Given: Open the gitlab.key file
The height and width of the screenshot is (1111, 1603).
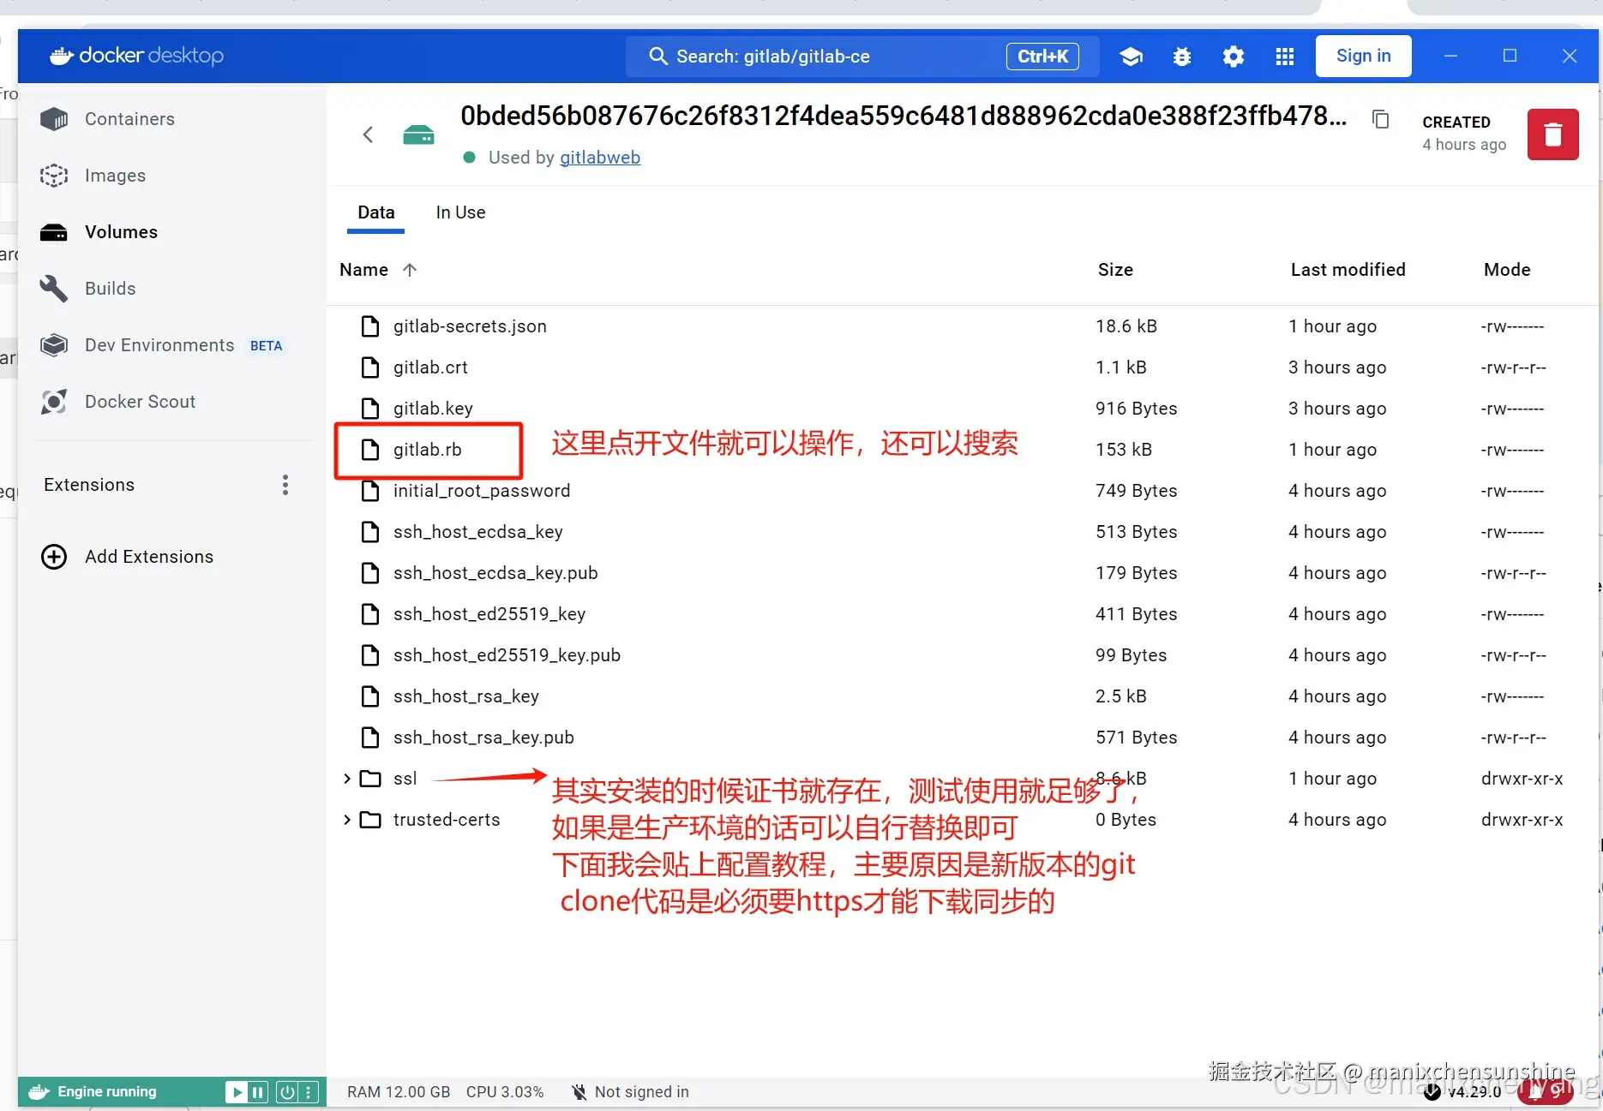Looking at the screenshot, I should 433,409.
